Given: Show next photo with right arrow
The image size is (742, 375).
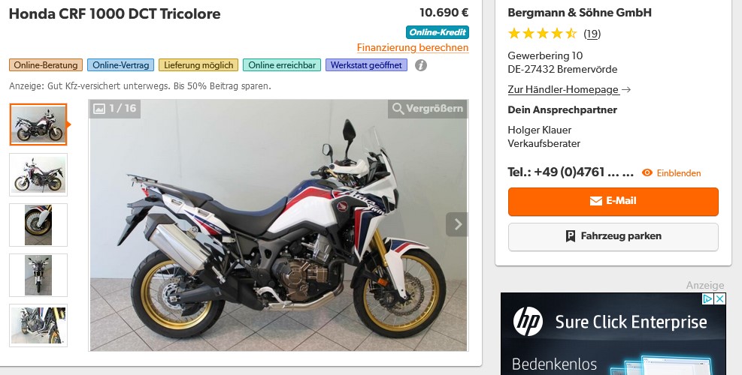Looking at the screenshot, I should [457, 224].
